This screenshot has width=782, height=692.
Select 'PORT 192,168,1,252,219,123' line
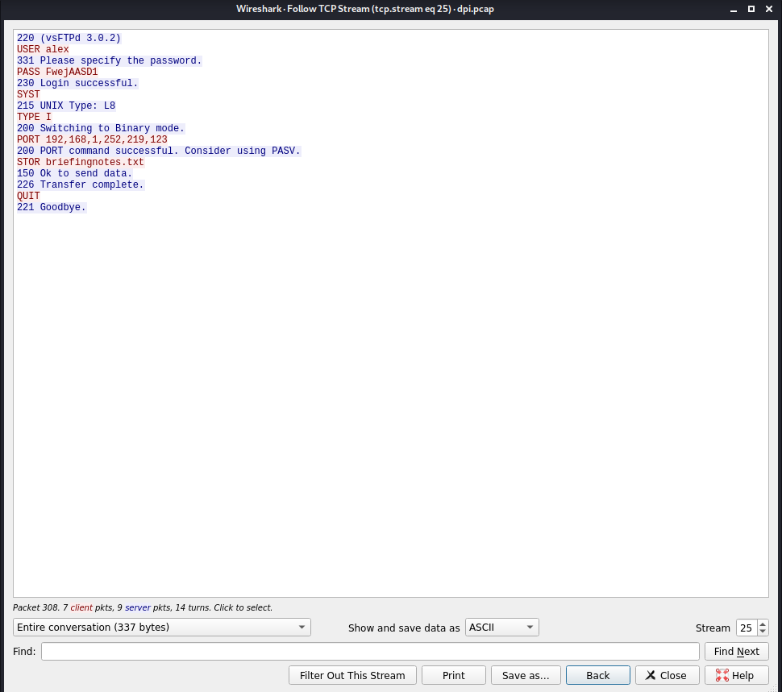(x=92, y=139)
